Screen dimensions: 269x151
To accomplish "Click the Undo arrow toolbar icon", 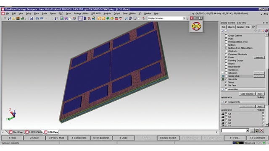I will (x=42, y=18).
